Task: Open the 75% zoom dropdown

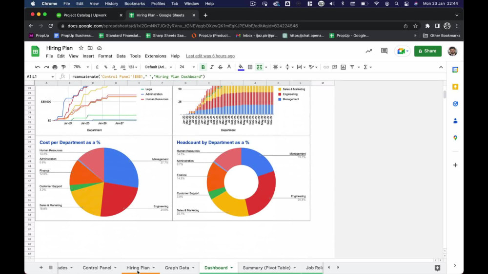Action: click(81, 67)
